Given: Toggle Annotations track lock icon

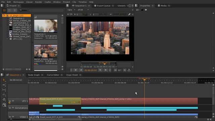Looking at the screenshot, I should [x=10, y=108].
